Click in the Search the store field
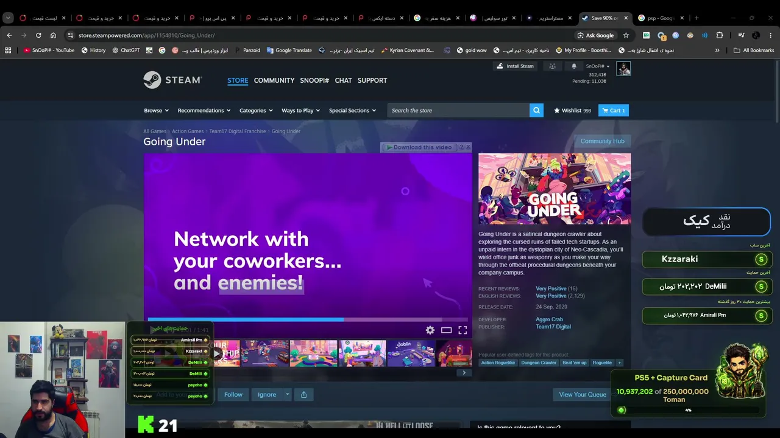The height and width of the screenshot is (438, 780). (x=458, y=110)
